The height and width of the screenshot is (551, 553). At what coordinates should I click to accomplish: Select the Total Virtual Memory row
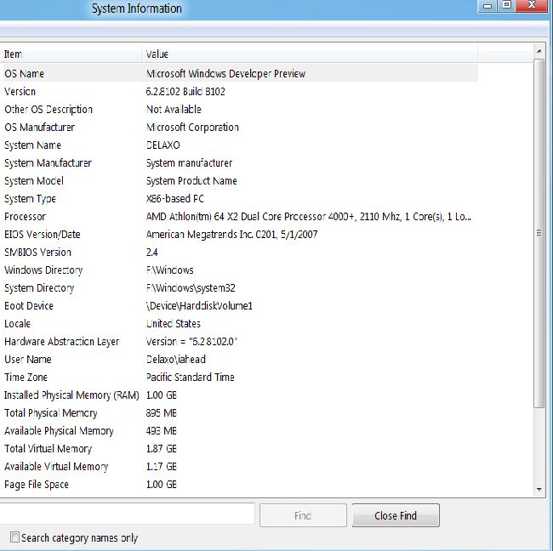pos(241,448)
